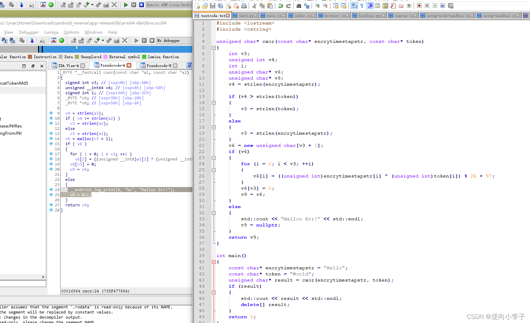Click the functions list horizontal scrollbar right arrow
Viewport: 530px width, 323px height.
(x=43, y=277)
